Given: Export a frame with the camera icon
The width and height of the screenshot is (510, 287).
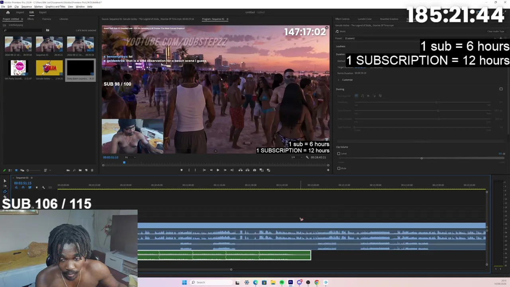Looking at the screenshot, I should tap(255, 170).
